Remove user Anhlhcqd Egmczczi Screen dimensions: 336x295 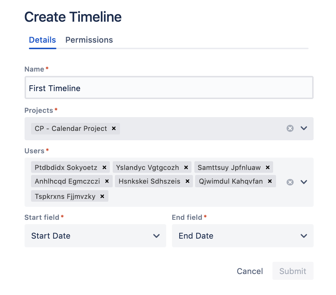[x=107, y=181]
